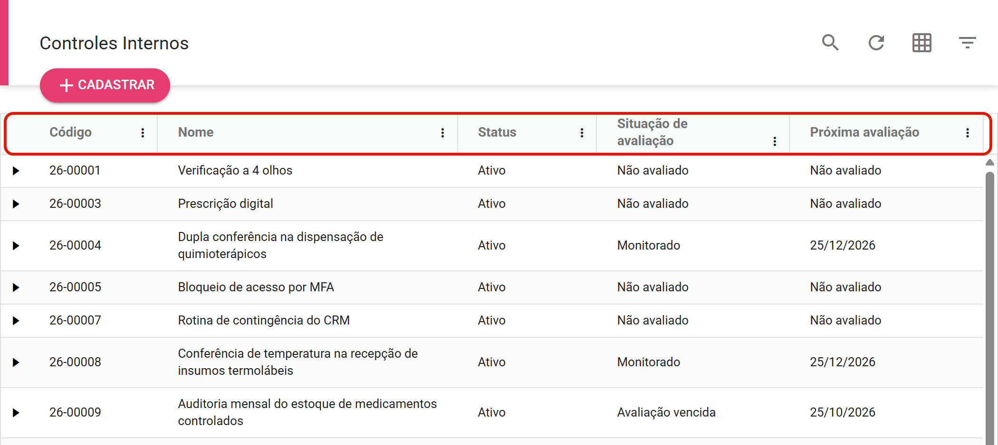This screenshot has height=445, width=998.
Task: Expand row 26-00005
Action: point(16,287)
